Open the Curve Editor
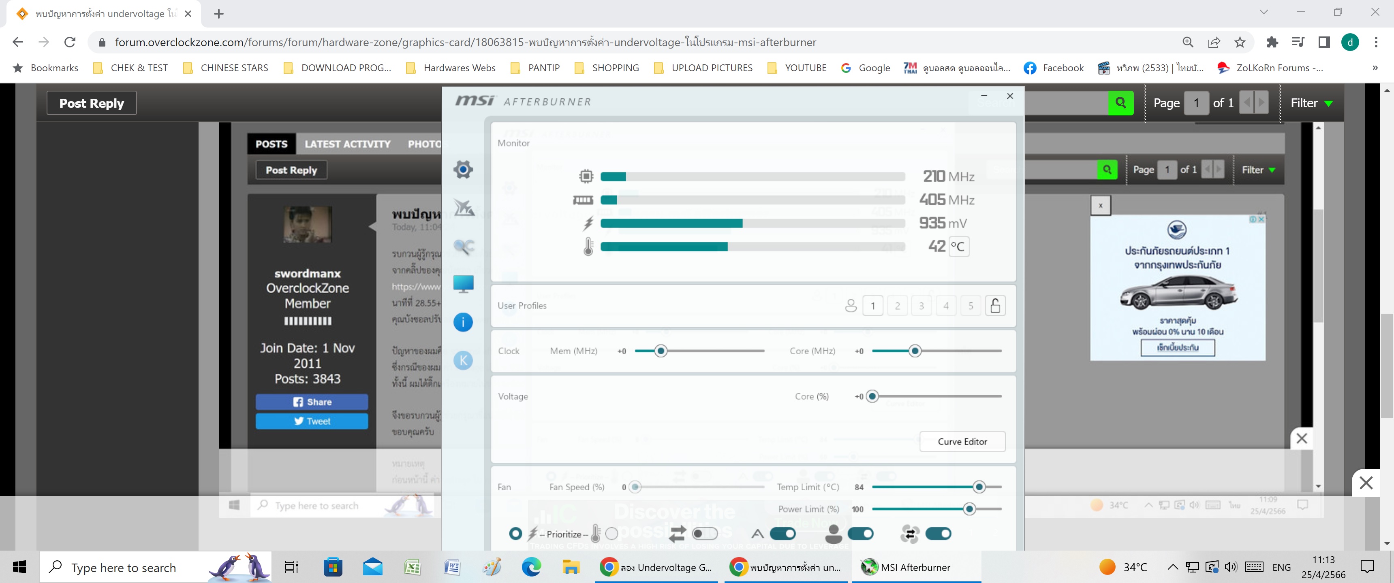The height and width of the screenshot is (583, 1394). tap(962, 442)
